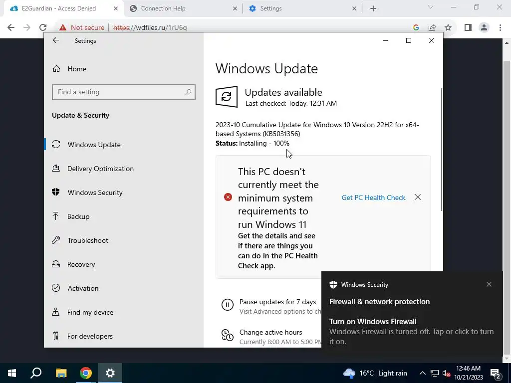Open Chrome three-dot menu
Image resolution: width=511 pixels, height=383 pixels.
tap(500, 28)
